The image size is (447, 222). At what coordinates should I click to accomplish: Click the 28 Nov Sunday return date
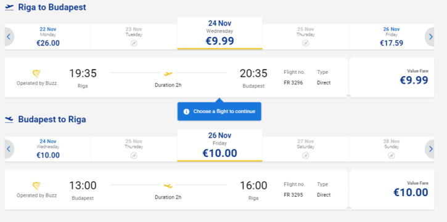[x=391, y=149]
